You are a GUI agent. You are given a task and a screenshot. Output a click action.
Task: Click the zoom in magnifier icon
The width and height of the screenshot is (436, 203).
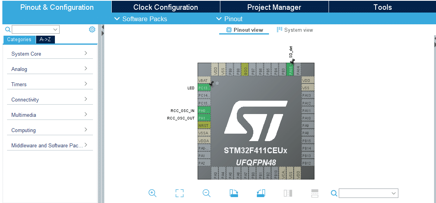(x=153, y=193)
